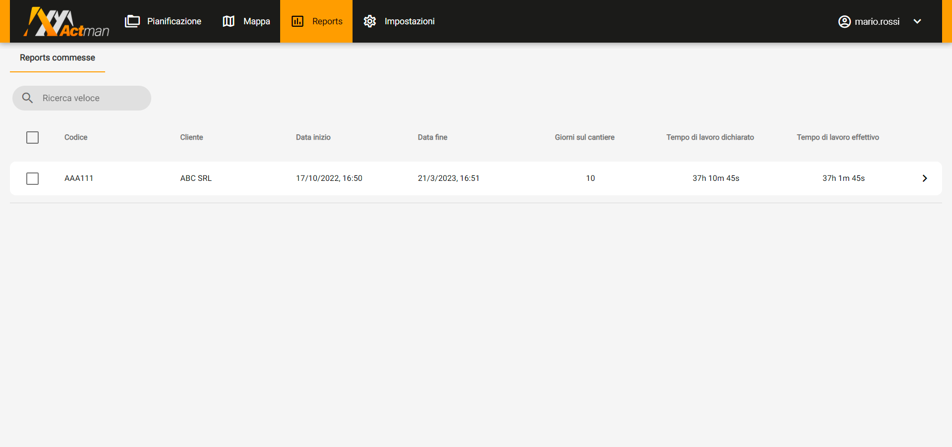Click the AAA111 code cell
This screenshot has width=952, height=447.
(x=79, y=178)
